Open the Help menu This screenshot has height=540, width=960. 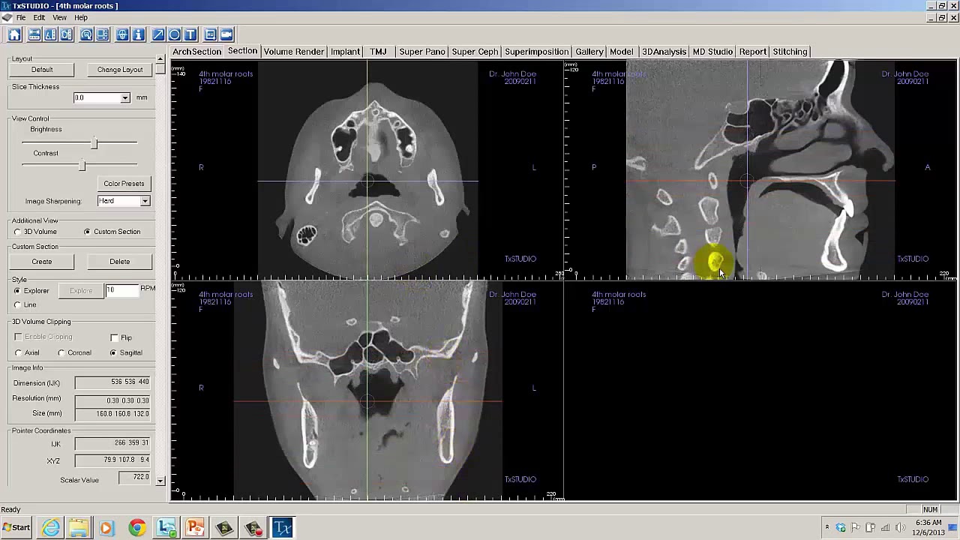(81, 17)
